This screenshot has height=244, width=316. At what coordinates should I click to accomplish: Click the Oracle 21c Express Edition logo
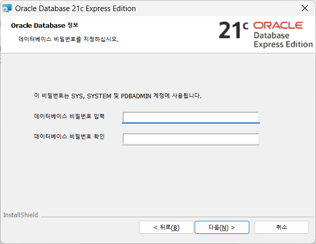tap(266, 34)
